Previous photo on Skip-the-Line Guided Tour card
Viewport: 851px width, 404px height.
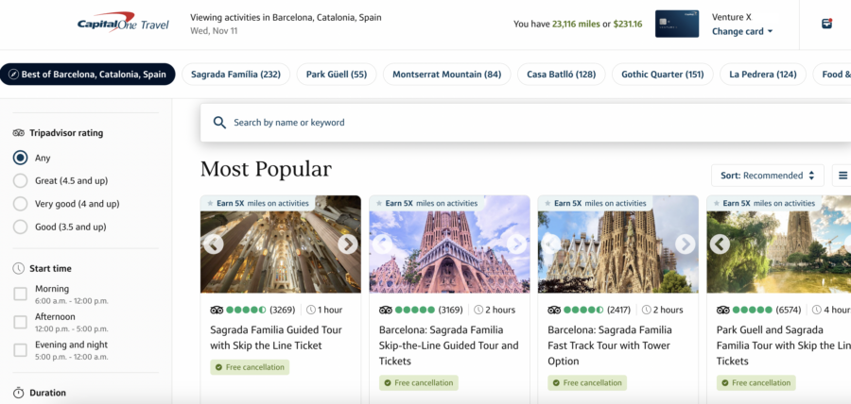(382, 244)
